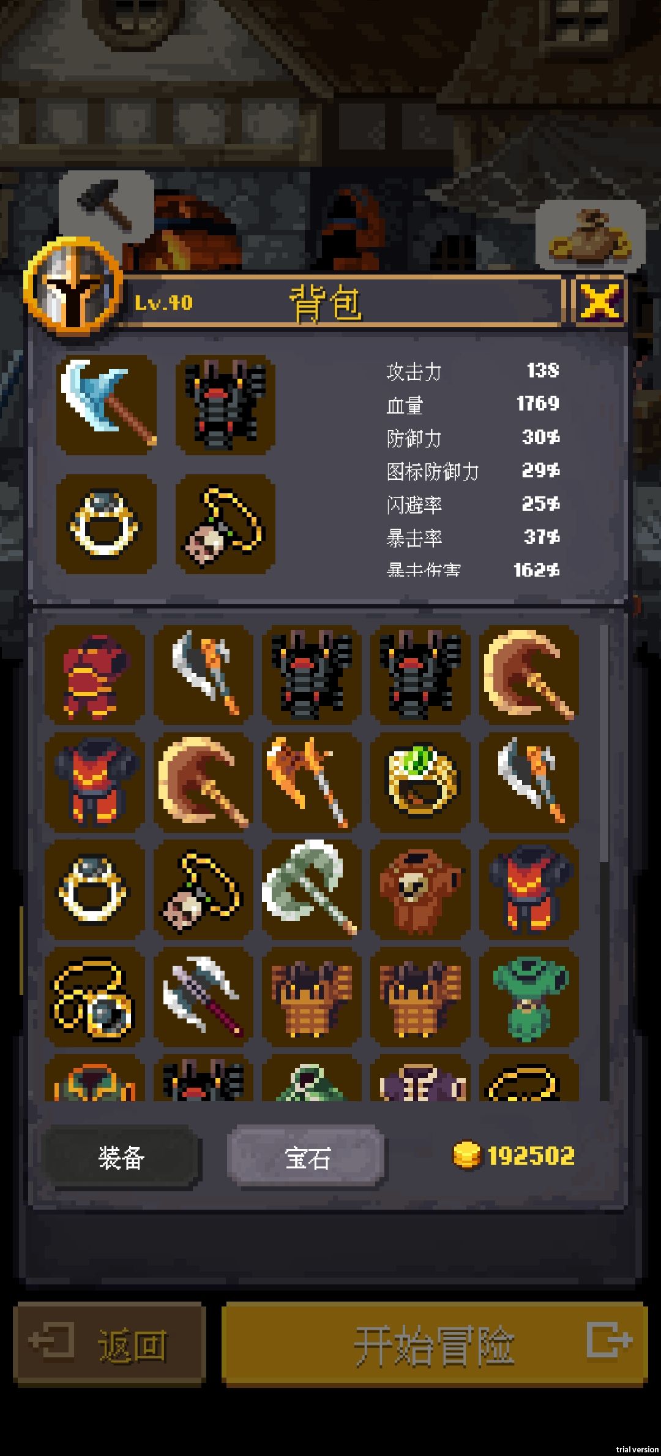Select the equipped gold ring slot
The width and height of the screenshot is (661, 1456).
106,525
